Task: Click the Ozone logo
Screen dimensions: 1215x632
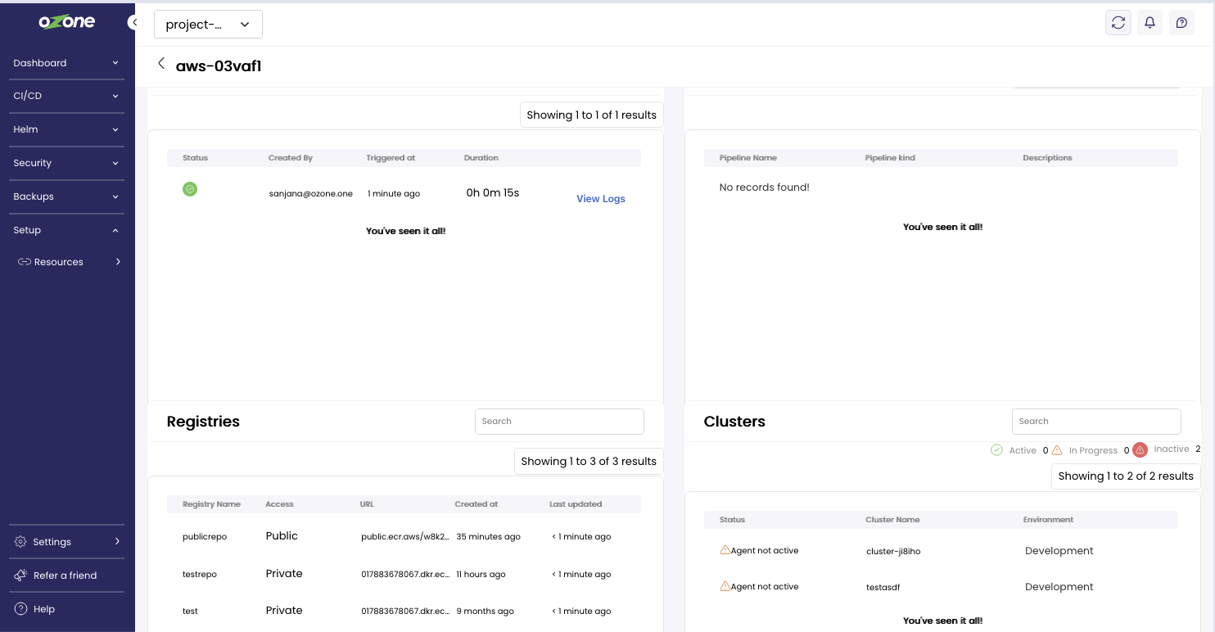Action: [x=67, y=22]
